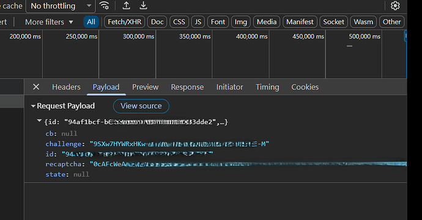Viewport: 422px width, 220px height.
Task: Switch to the Cookies tab
Action: (305, 87)
